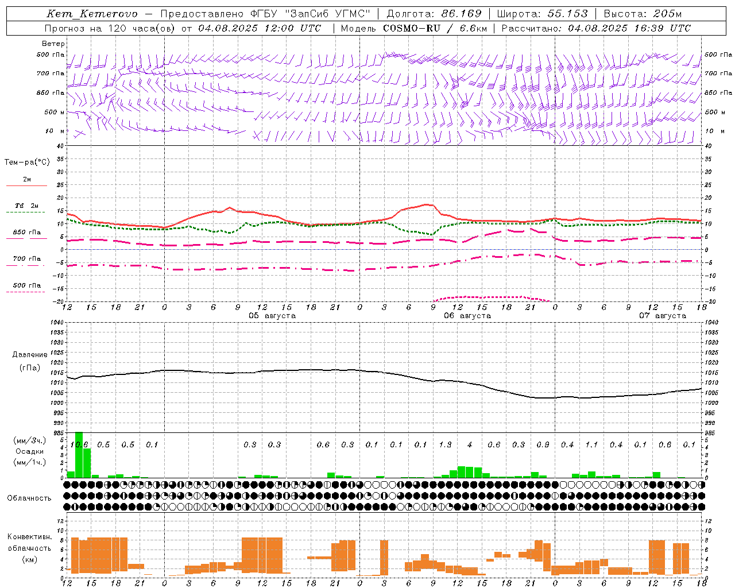Click the dashed Td 2м dew point legend line

pos(25,212)
